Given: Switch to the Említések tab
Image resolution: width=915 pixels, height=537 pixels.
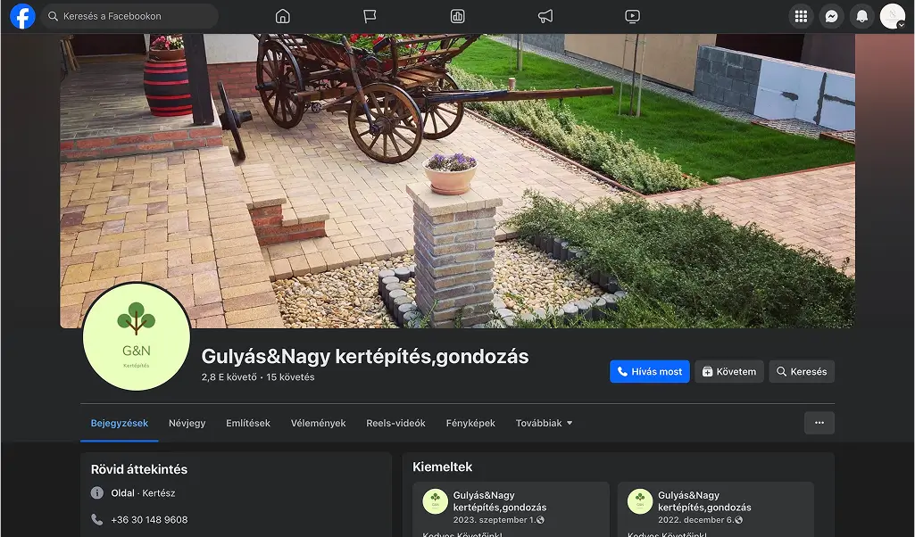Looking at the screenshot, I should point(248,424).
